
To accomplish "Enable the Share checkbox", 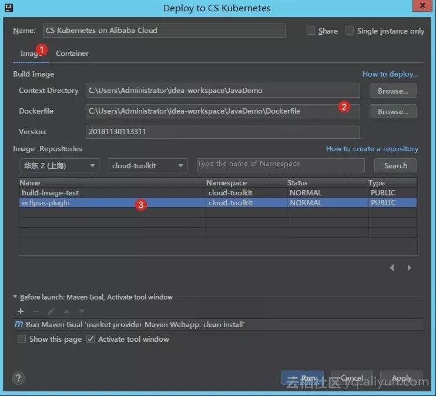I will [311, 31].
